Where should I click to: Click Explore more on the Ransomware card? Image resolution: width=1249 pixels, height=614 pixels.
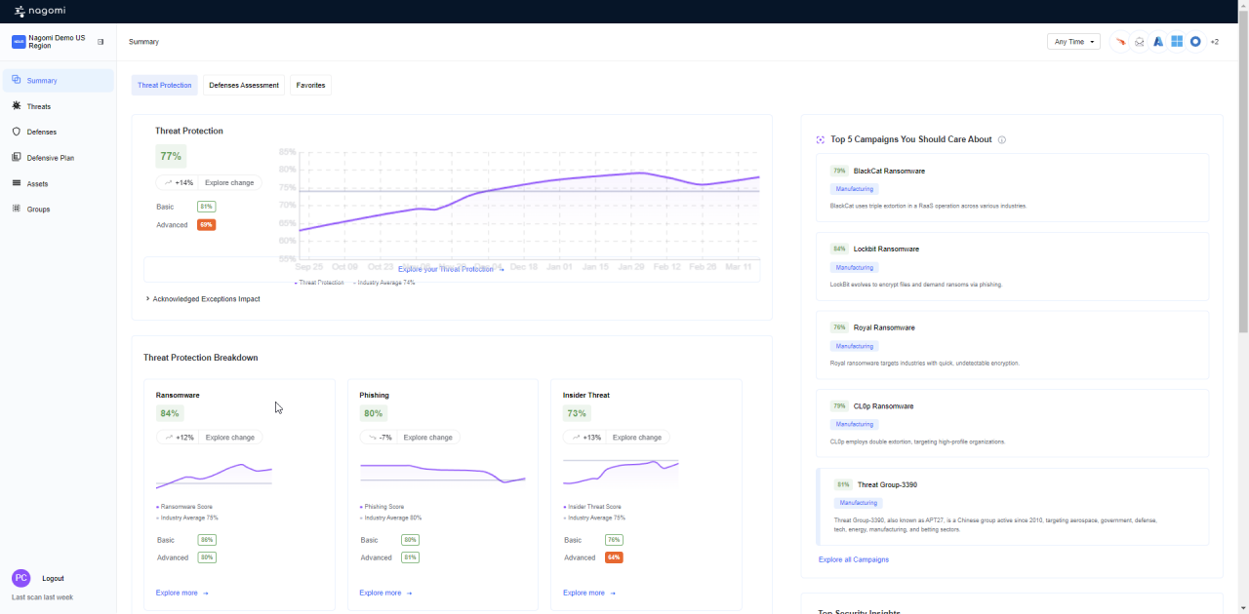coord(182,593)
